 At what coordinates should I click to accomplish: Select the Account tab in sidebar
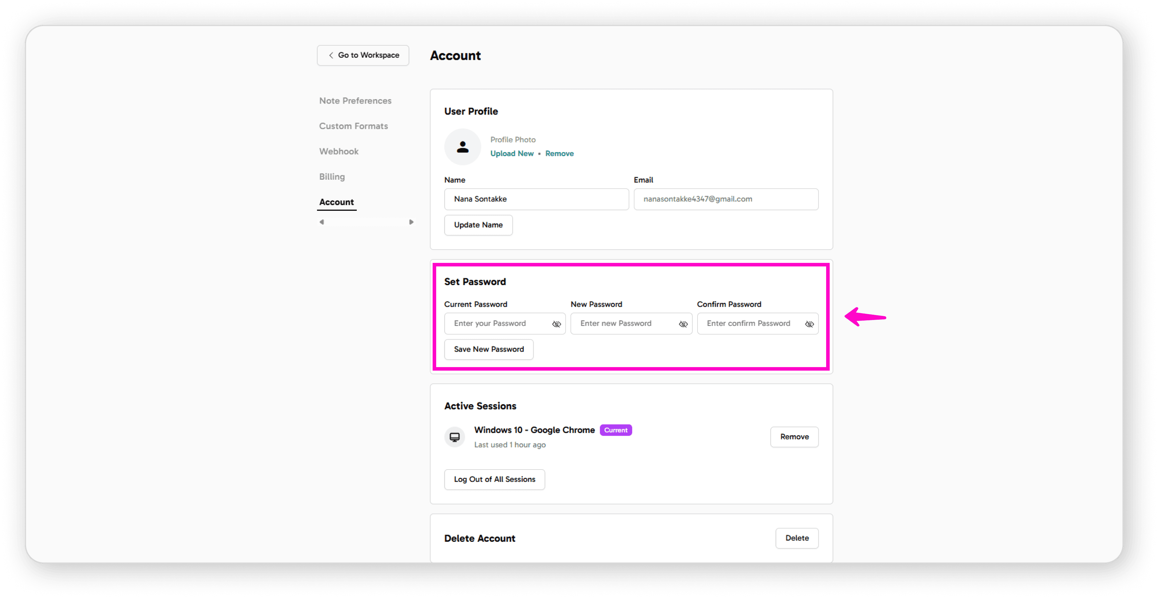tap(336, 202)
